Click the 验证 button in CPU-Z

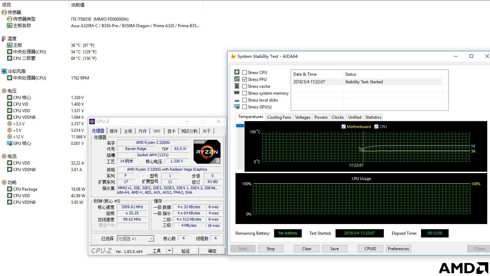(186, 251)
